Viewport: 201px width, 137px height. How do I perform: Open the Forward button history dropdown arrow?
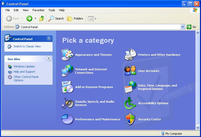35,18
